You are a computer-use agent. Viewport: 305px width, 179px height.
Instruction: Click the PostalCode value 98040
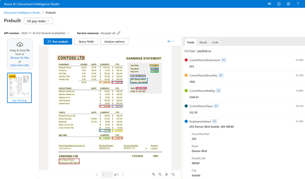(x=196, y=163)
